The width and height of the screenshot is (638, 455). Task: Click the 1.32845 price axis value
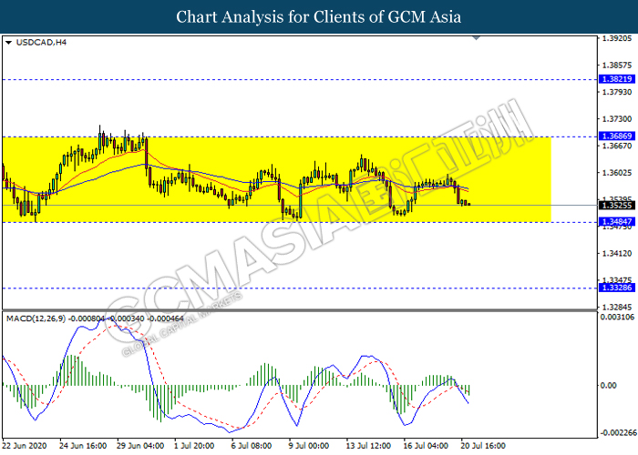(x=617, y=308)
